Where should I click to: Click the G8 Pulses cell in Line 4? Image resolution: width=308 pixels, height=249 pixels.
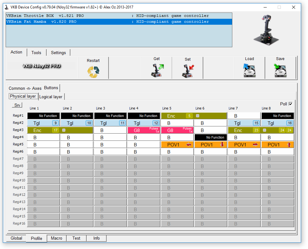click(144, 130)
